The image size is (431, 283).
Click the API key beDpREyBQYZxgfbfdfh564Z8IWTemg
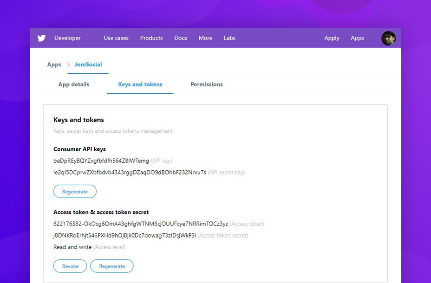[x=101, y=161]
